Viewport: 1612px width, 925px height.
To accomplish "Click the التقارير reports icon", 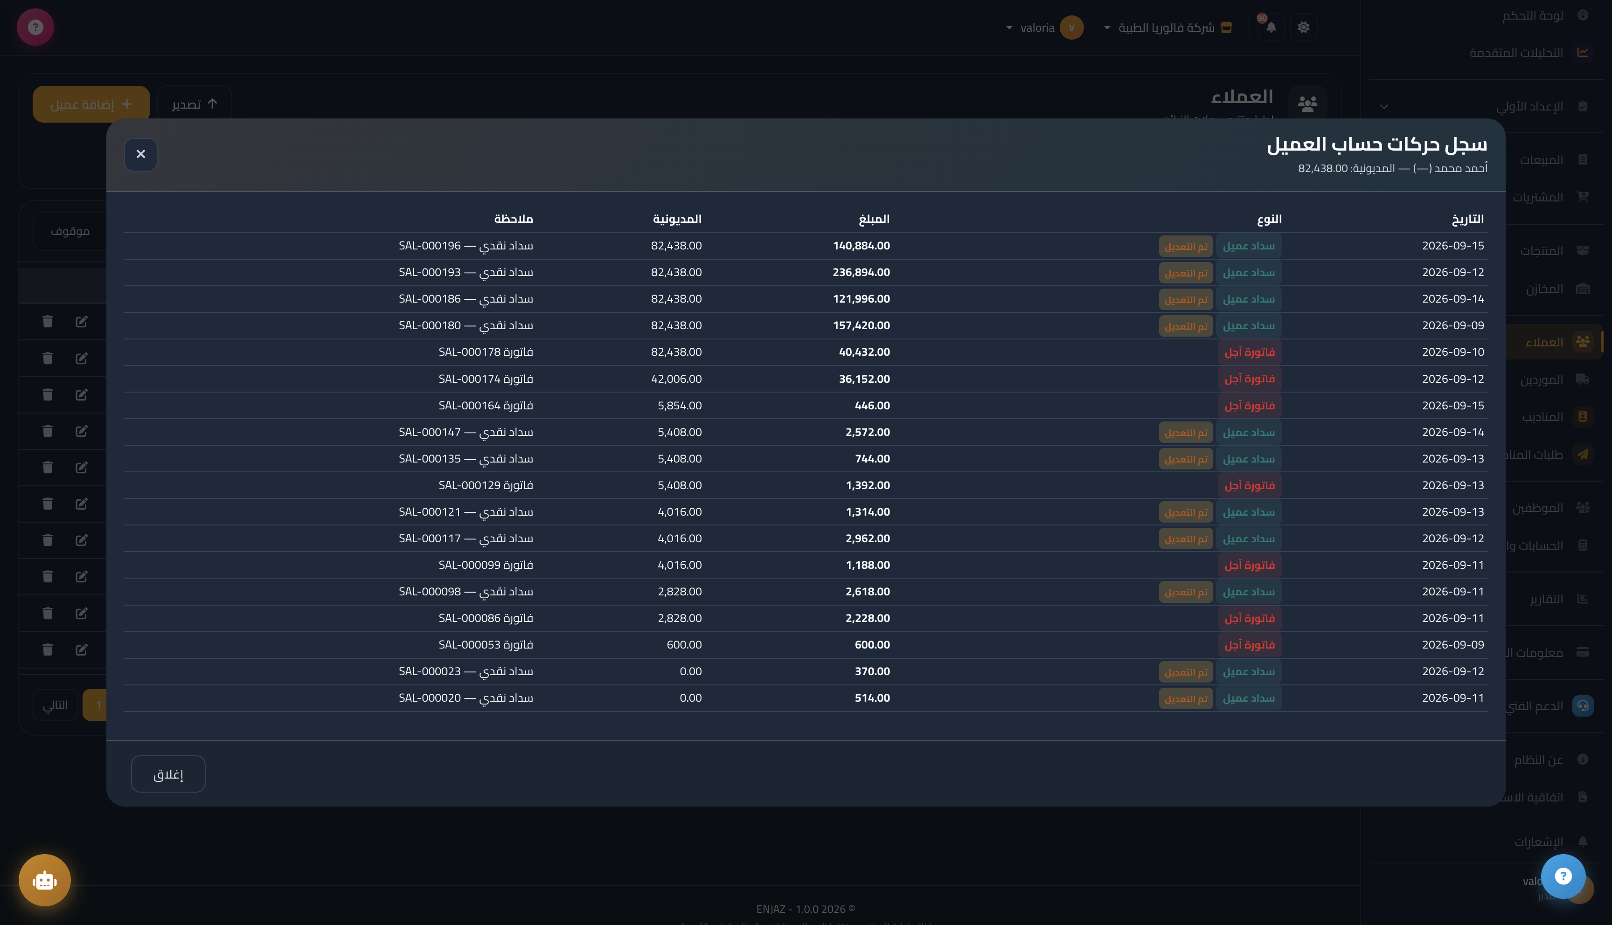I will pos(1583,599).
